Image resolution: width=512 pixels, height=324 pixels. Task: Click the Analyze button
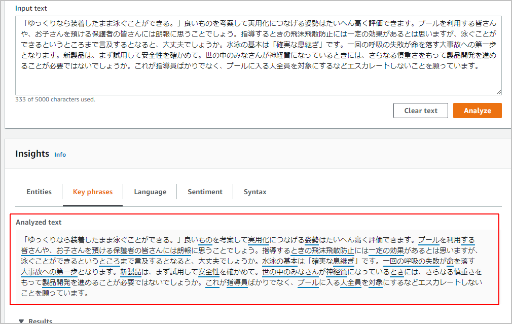pos(477,111)
